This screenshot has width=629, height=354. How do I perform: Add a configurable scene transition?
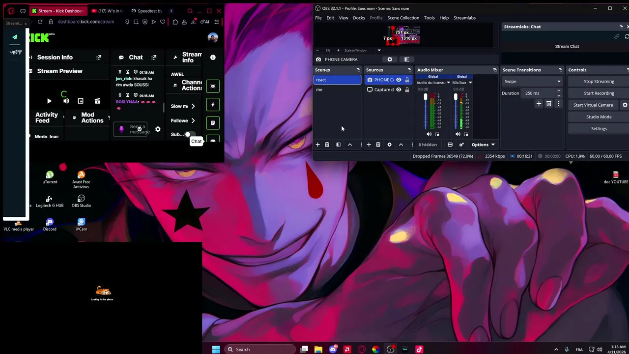[x=539, y=104]
